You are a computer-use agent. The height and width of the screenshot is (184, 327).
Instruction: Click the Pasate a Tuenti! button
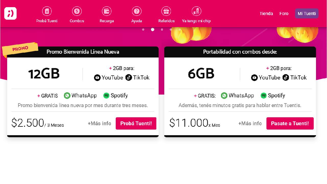click(x=290, y=123)
